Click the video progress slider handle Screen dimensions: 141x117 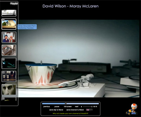tap(66, 103)
